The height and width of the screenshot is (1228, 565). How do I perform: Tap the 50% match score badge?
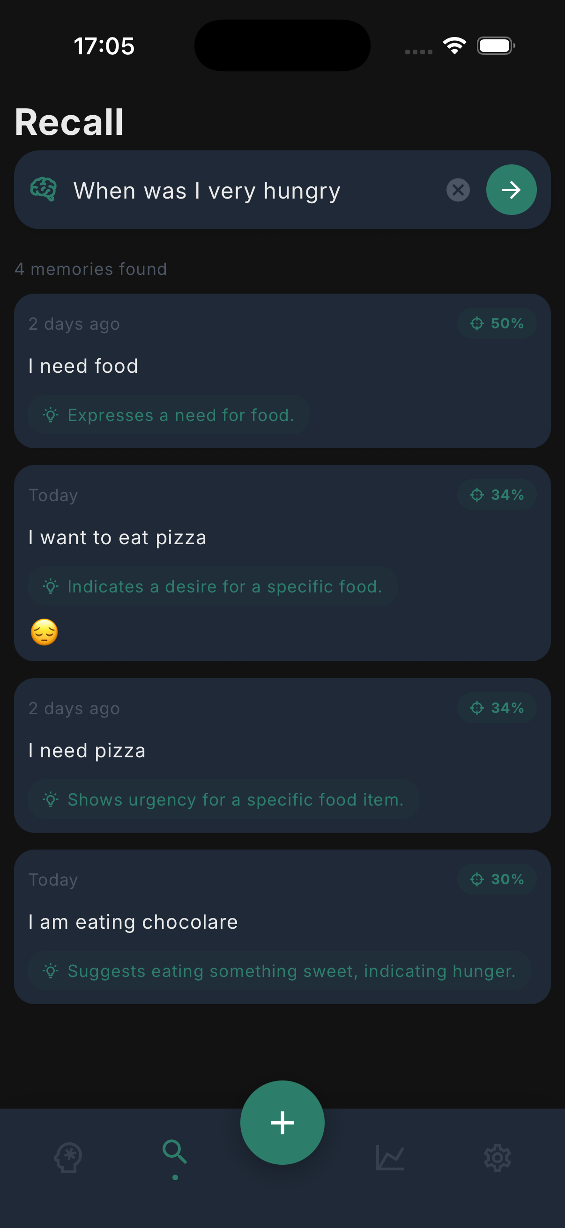pyautogui.click(x=497, y=323)
